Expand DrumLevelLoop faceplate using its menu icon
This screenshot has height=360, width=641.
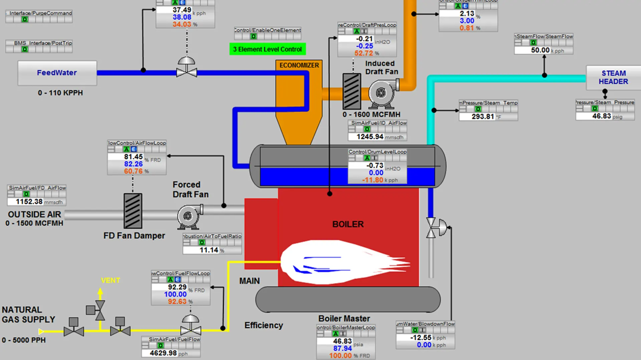352,158
